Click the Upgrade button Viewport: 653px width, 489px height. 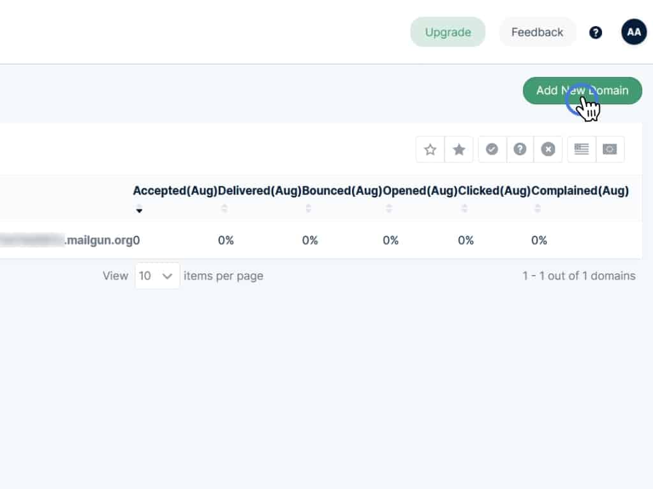click(448, 32)
